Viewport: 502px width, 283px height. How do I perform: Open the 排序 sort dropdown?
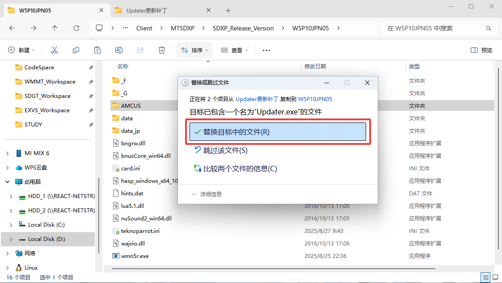195,50
